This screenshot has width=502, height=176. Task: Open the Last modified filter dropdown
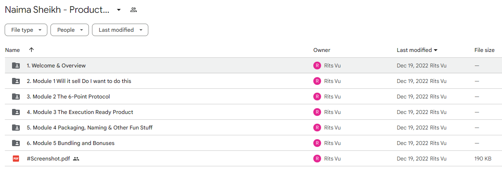[120, 30]
